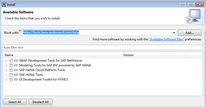Select the SAP HANA Tools row text
The width and height of the screenshot is (206, 107).
(31, 75)
